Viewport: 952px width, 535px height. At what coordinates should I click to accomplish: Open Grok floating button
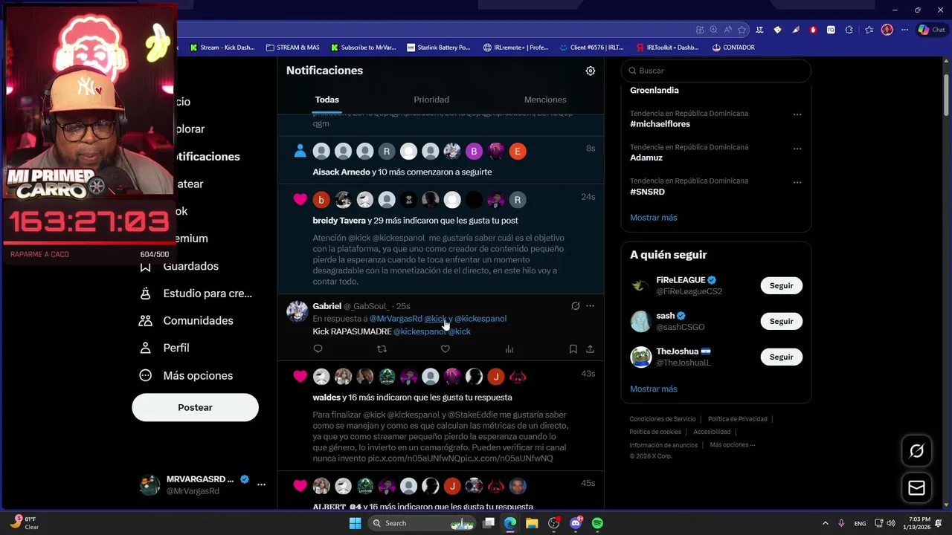(917, 451)
